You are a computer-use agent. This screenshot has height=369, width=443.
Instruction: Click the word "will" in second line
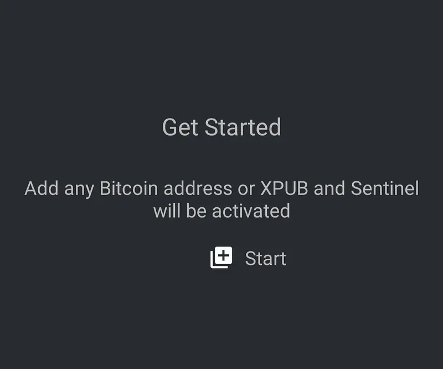coord(167,211)
